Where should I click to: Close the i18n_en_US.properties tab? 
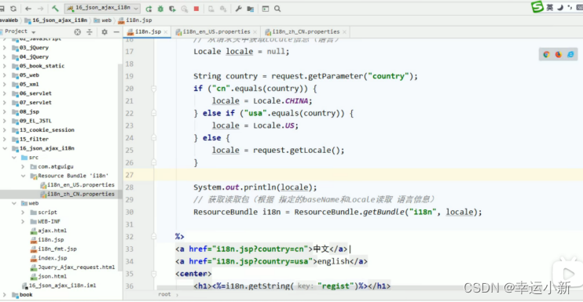coord(255,32)
